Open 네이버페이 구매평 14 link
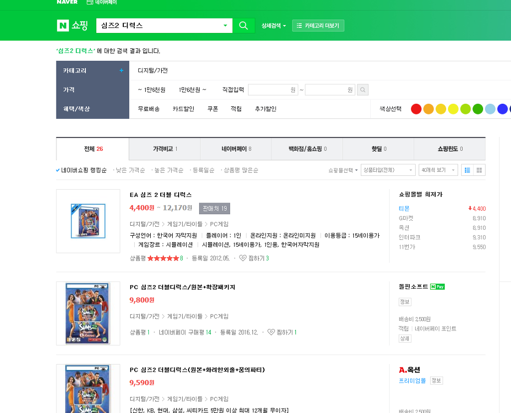The width and height of the screenshot is (511, 413). [185, 332]
